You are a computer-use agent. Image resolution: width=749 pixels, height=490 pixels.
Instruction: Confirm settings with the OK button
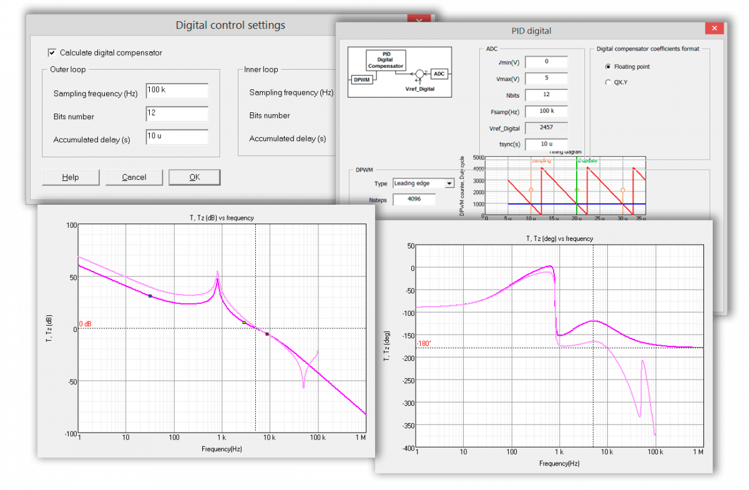(194, 177)
